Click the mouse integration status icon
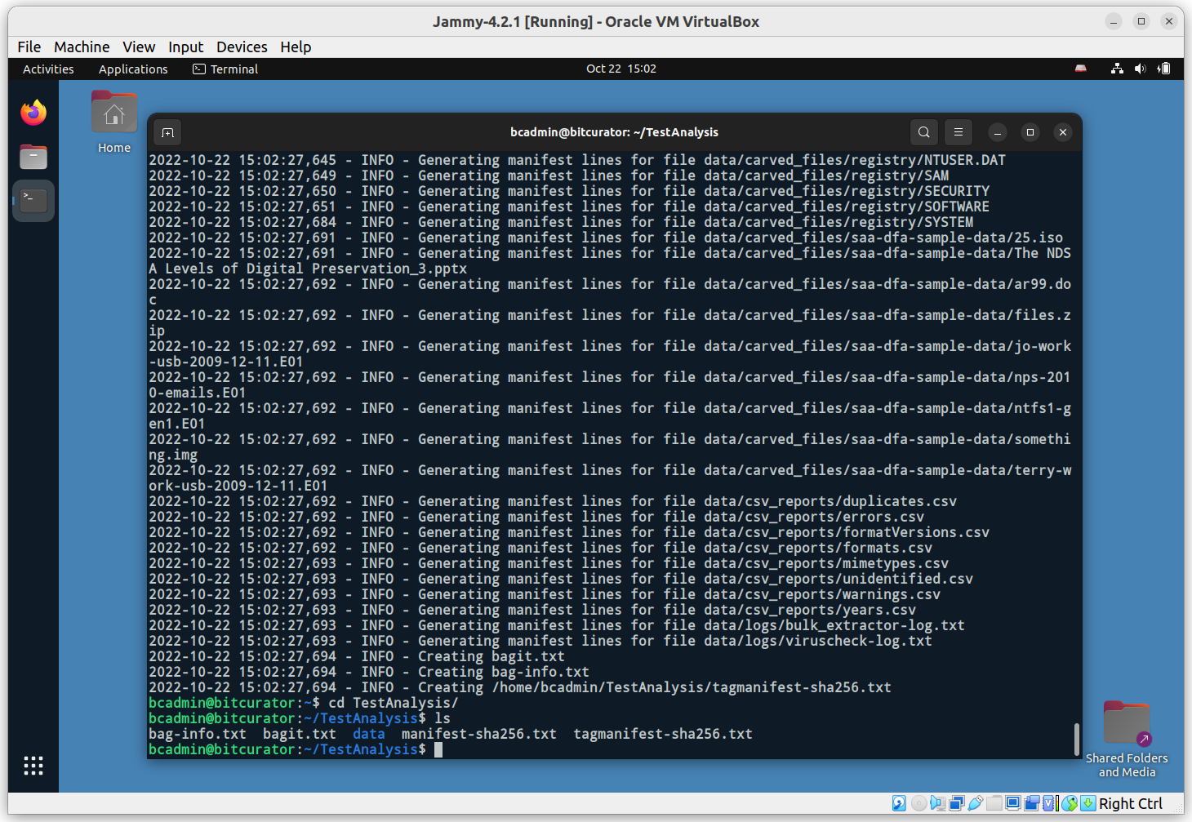This screenshot has height=822, width=1192. (x=1070, y=803)
